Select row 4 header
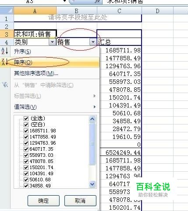Image resolution: width=188 pixels, height=211 pixels. (7, 42)
